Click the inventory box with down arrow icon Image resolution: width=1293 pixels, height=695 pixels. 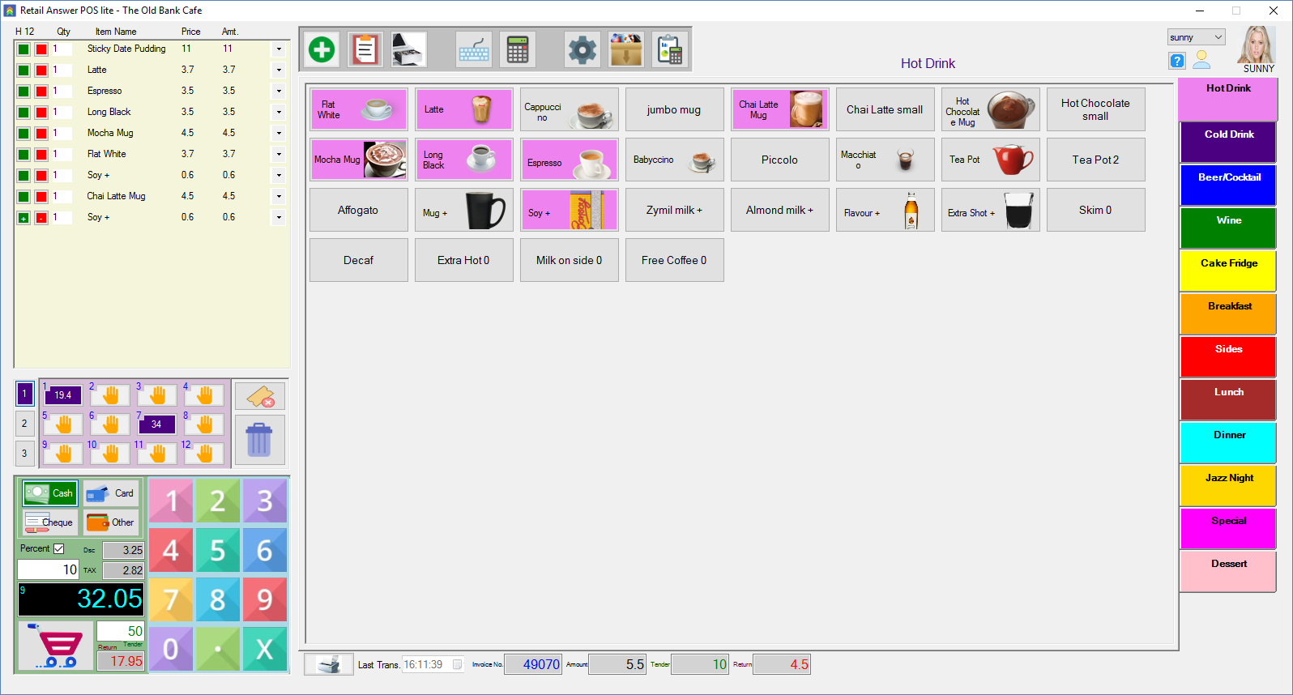click(626, 50)
